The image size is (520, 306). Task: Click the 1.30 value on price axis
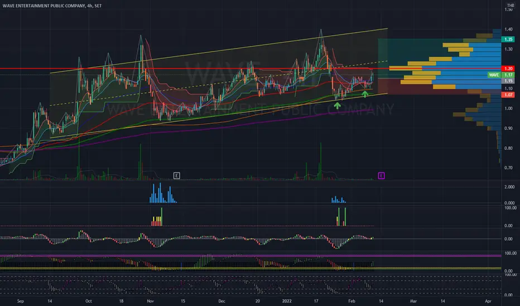[x=508, y=49]
